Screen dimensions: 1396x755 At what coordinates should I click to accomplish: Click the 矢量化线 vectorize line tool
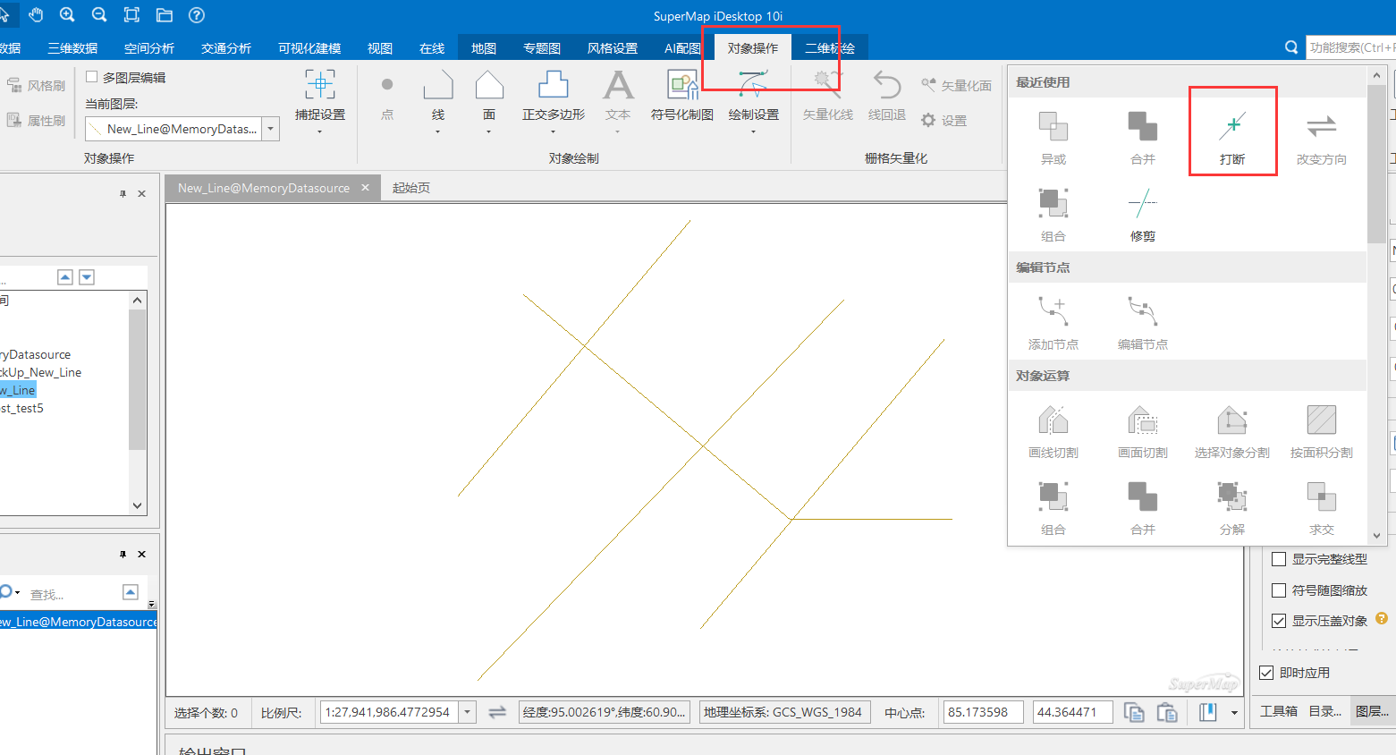[828, 97]
